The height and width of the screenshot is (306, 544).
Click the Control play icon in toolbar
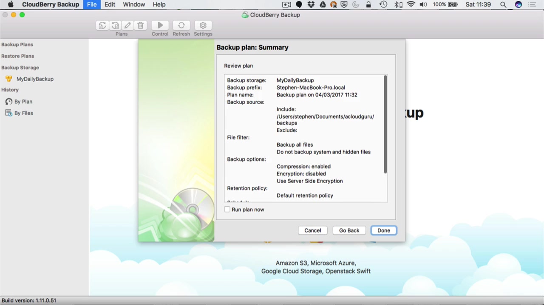(x=160, y=25)
